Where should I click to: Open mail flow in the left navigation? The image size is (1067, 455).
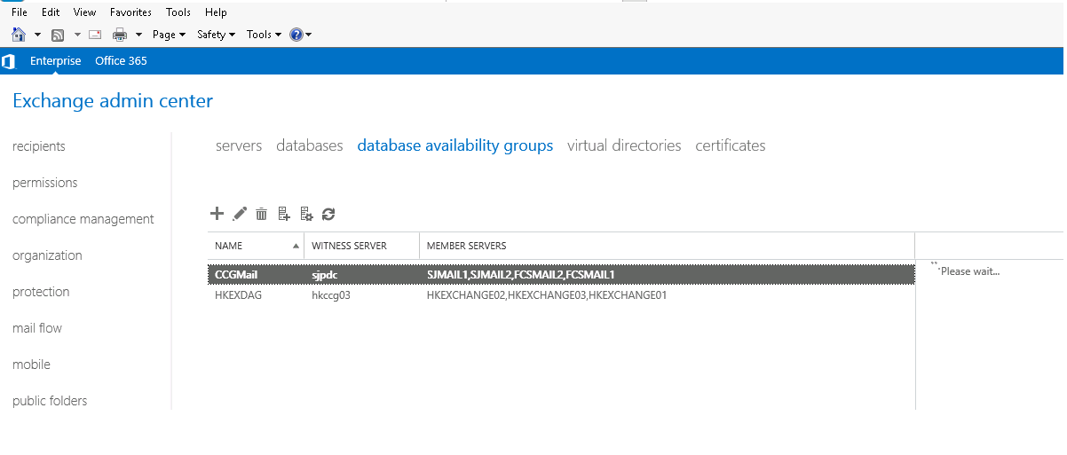pos(37,328)
